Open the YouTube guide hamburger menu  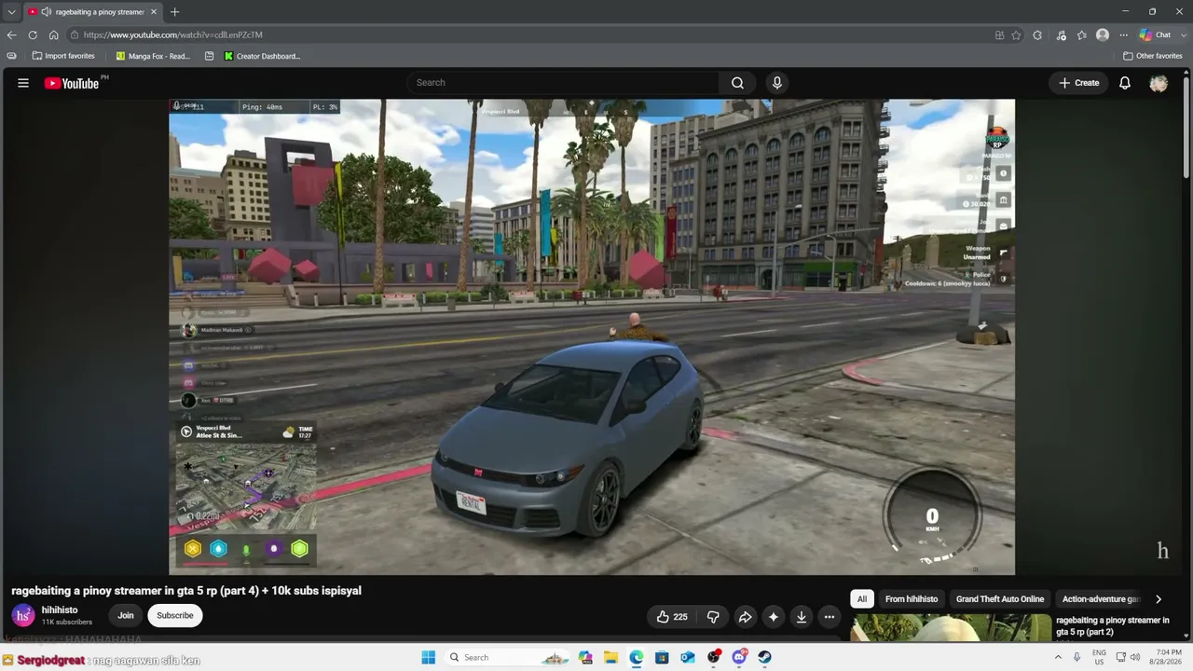[x=23, y=83]
